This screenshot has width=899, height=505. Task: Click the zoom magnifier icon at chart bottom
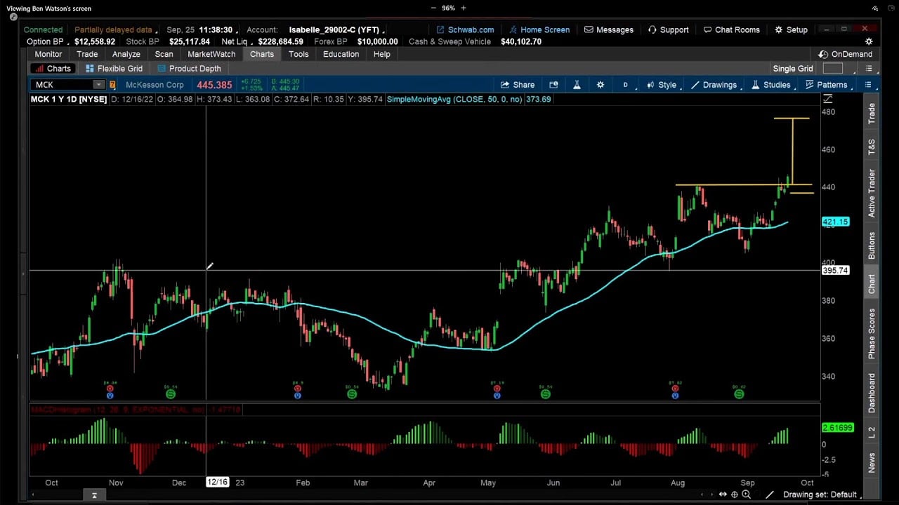[x=746, y=494]
